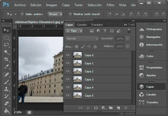Viewport: 168px width, 116px height.
Task: Switch to the Canales tab
Action: coord(82,25)
